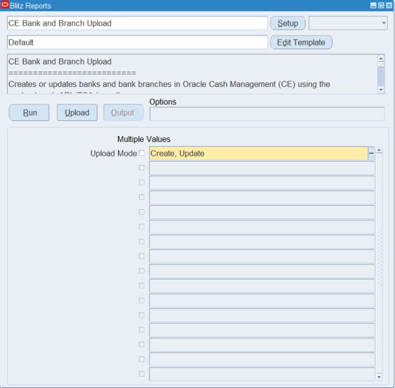Click the Default template field
Viewport: 395px width, 388px height.
(138, 42)
